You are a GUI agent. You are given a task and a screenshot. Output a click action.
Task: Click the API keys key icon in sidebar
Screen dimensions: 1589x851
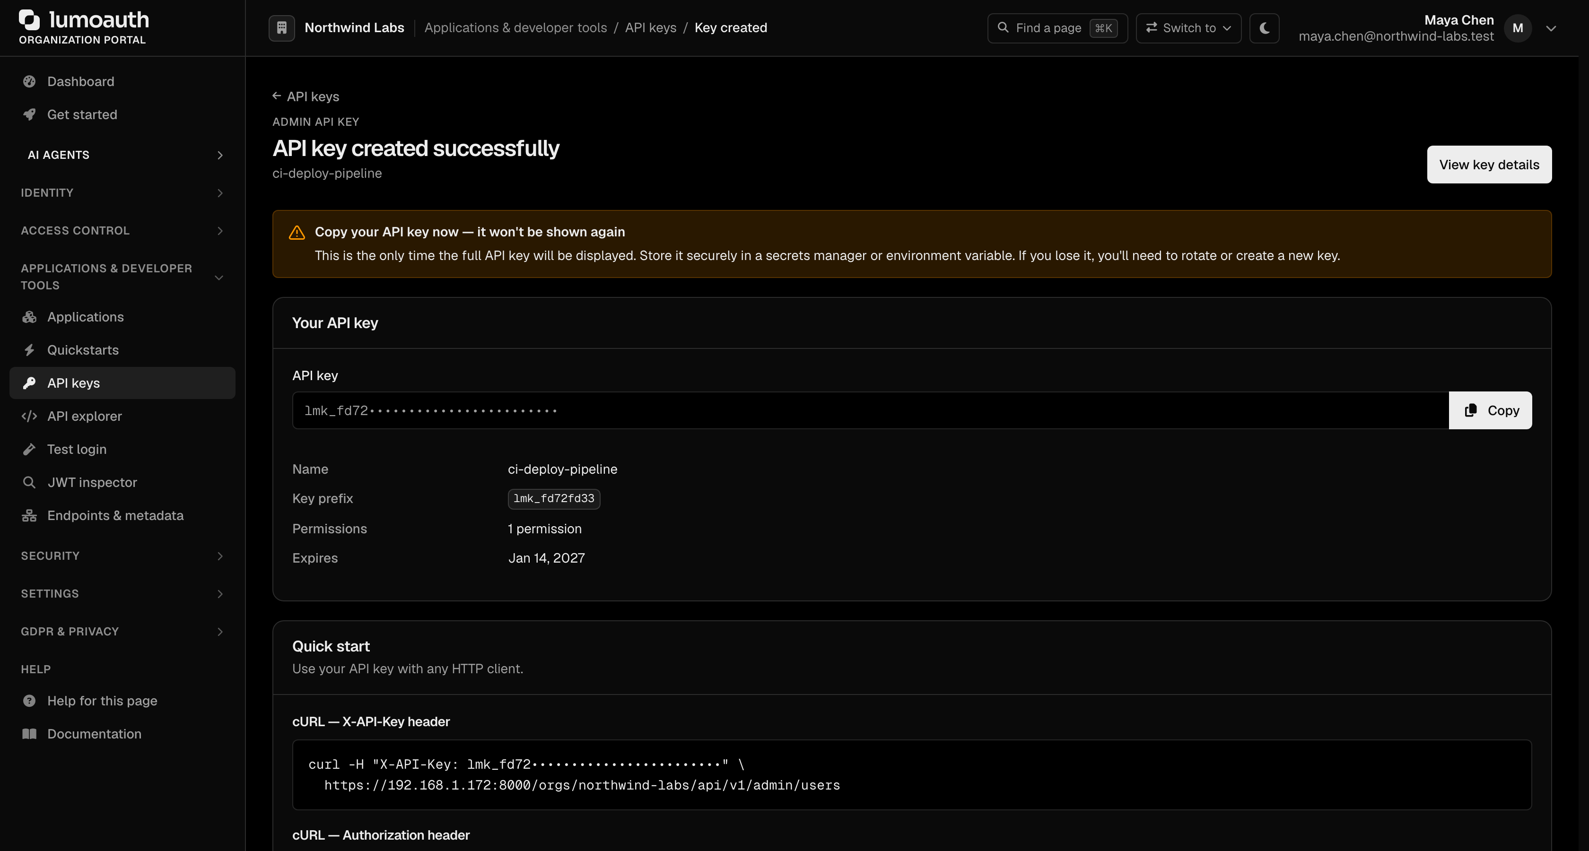tap(29, 383)
